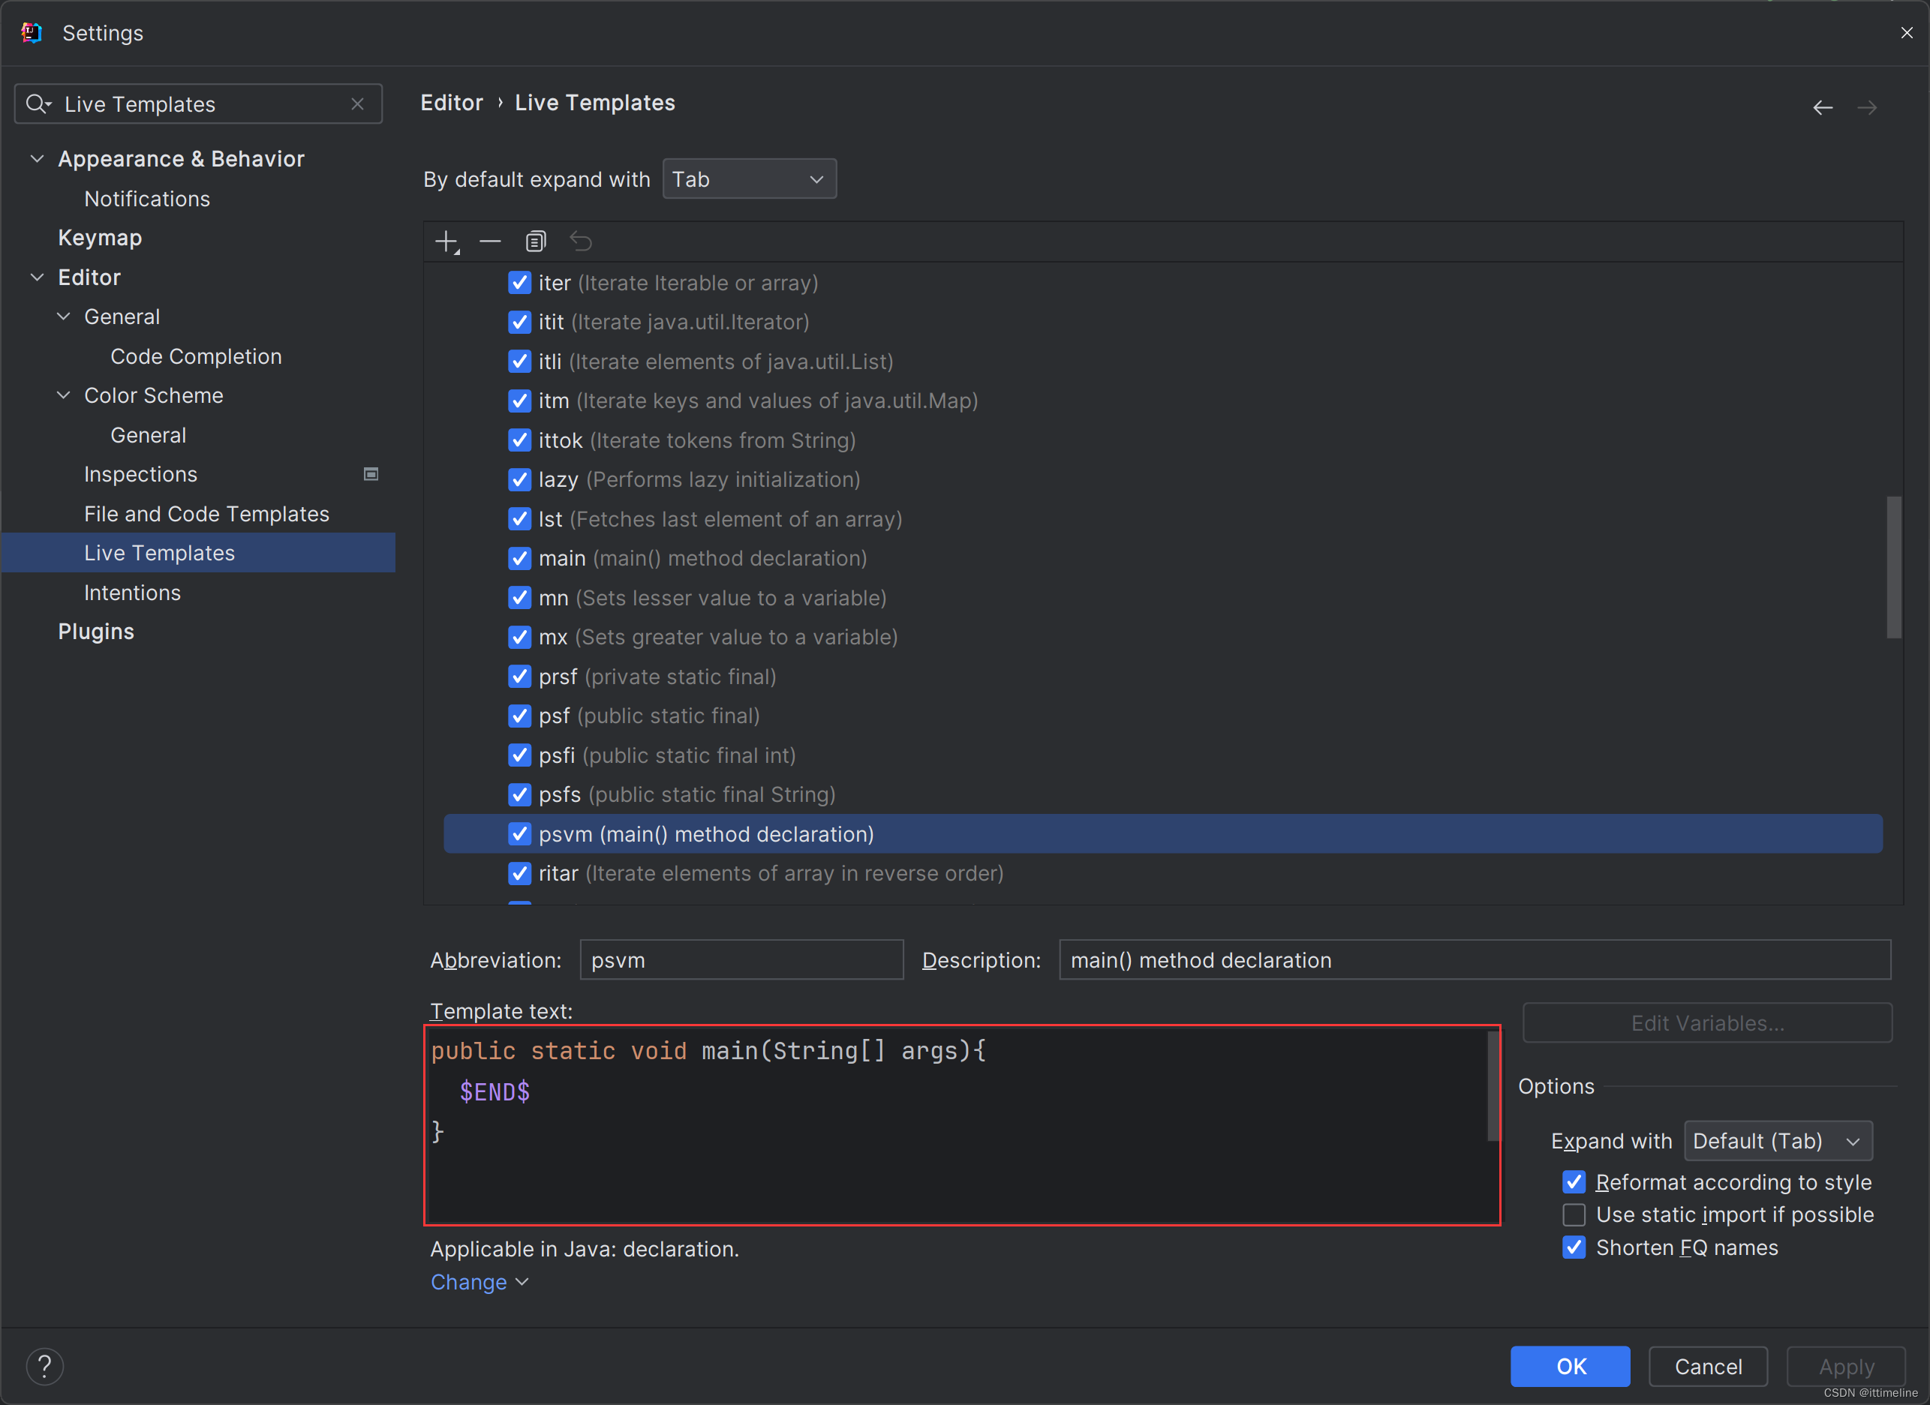
Task: Click the Edit Variables button
Action: coord(1707,1023)
